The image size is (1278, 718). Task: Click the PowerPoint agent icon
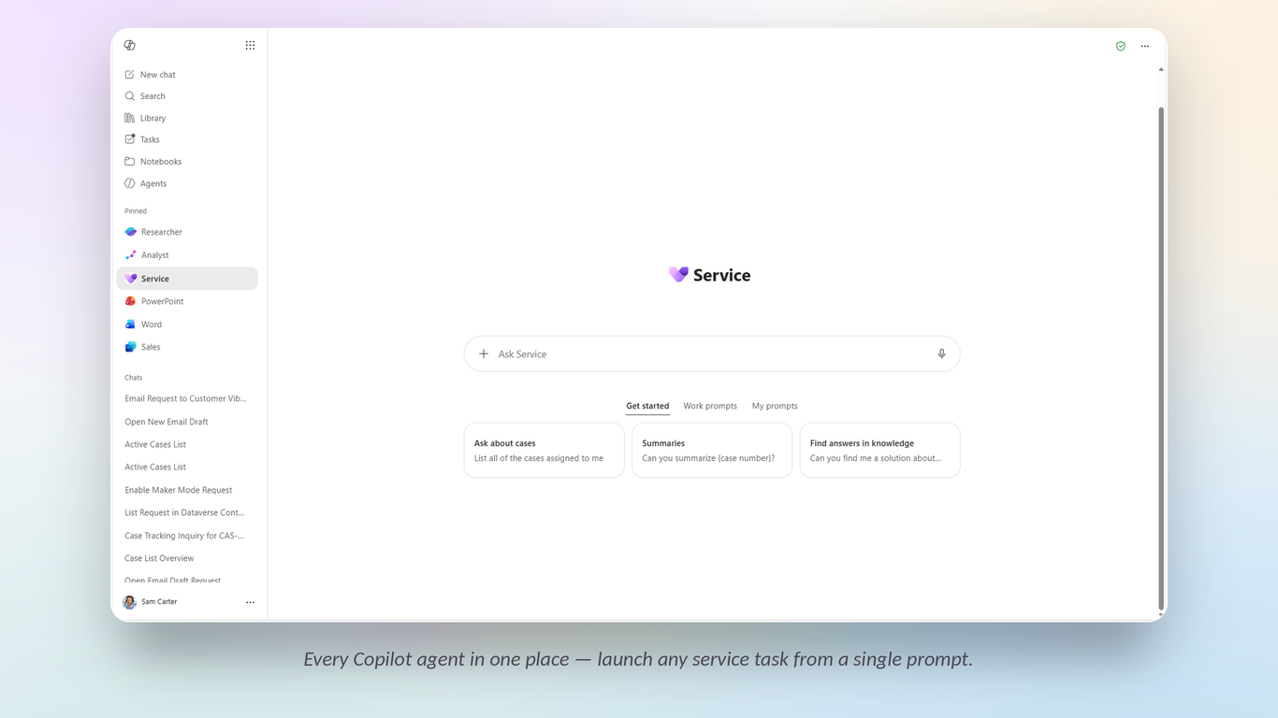point(131,301)
